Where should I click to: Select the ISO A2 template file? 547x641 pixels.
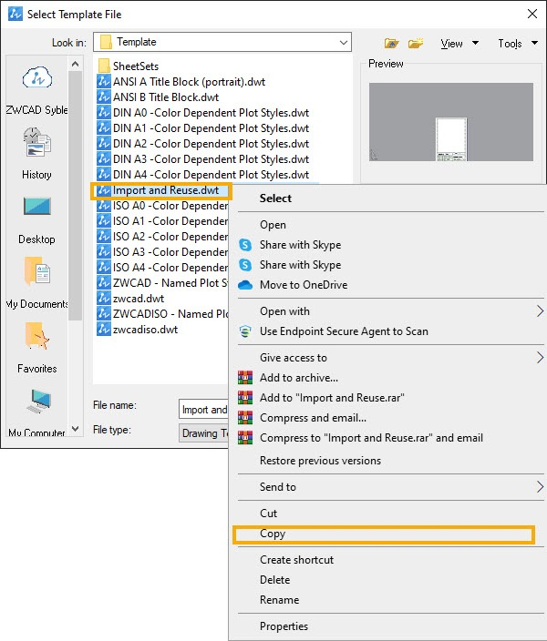click(x=162, y=237)
